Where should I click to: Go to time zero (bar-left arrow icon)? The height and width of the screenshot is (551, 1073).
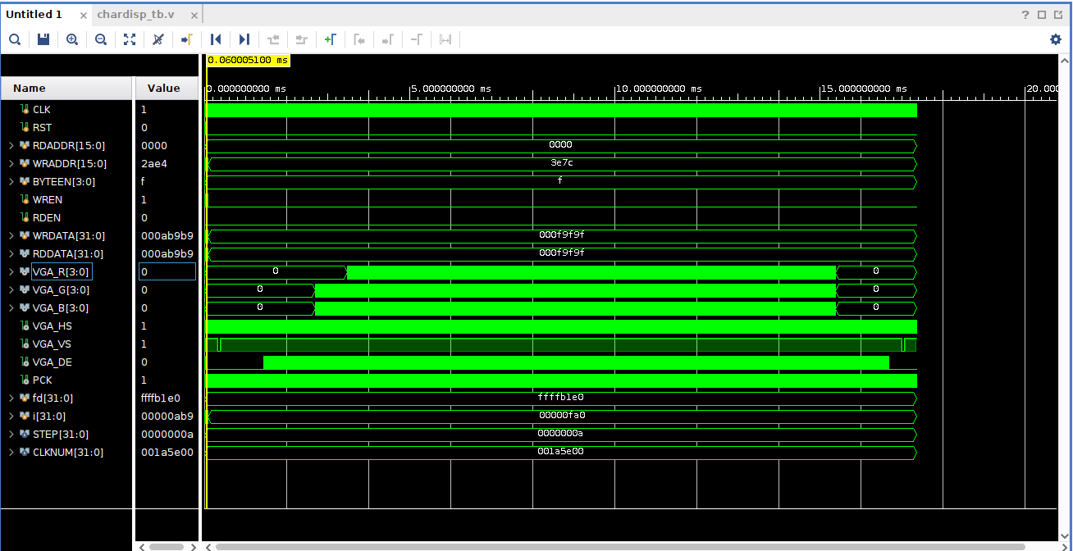pos(216,39)
